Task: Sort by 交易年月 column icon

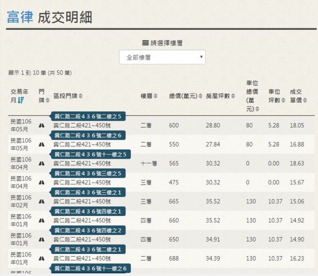Action: (x=21, y=100)
